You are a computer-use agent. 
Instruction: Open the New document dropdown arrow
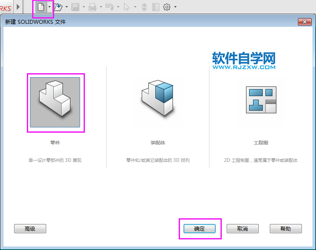pyautogui.click(x=49, y=7)
